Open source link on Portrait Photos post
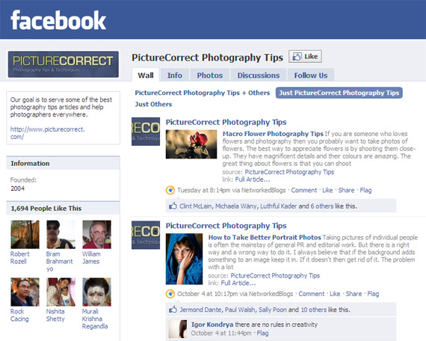The image size is (426, 341). pos(275,275)
